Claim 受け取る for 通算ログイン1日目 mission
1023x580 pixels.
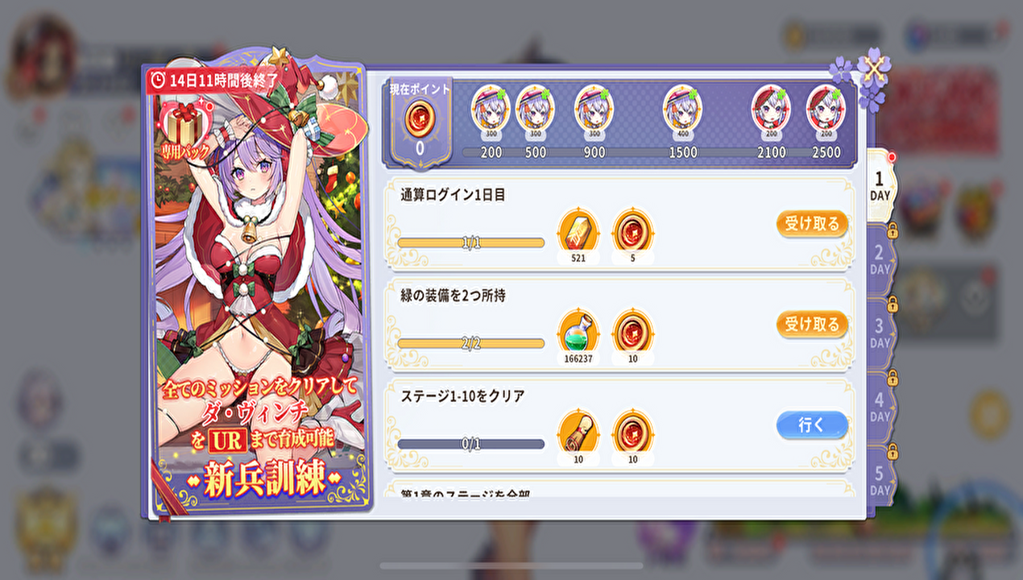click(x=812, y=223)
